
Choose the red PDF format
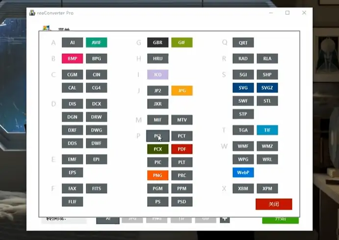click(x=182, y=149)
